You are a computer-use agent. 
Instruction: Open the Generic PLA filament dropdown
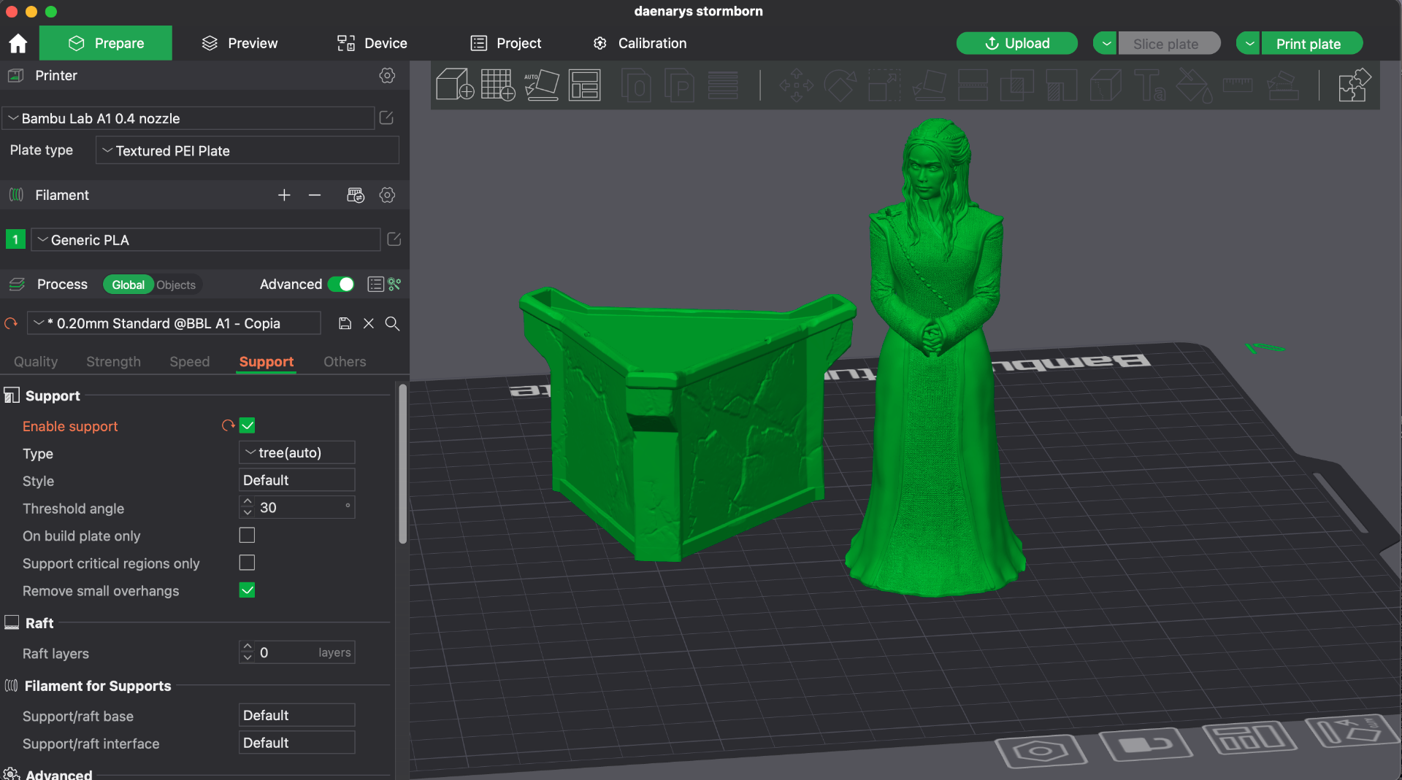pos(206,239)
